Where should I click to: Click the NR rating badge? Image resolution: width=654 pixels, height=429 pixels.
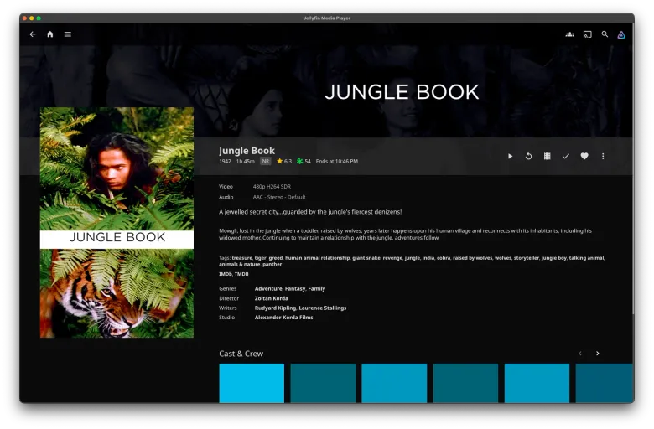tap(265, 162)
